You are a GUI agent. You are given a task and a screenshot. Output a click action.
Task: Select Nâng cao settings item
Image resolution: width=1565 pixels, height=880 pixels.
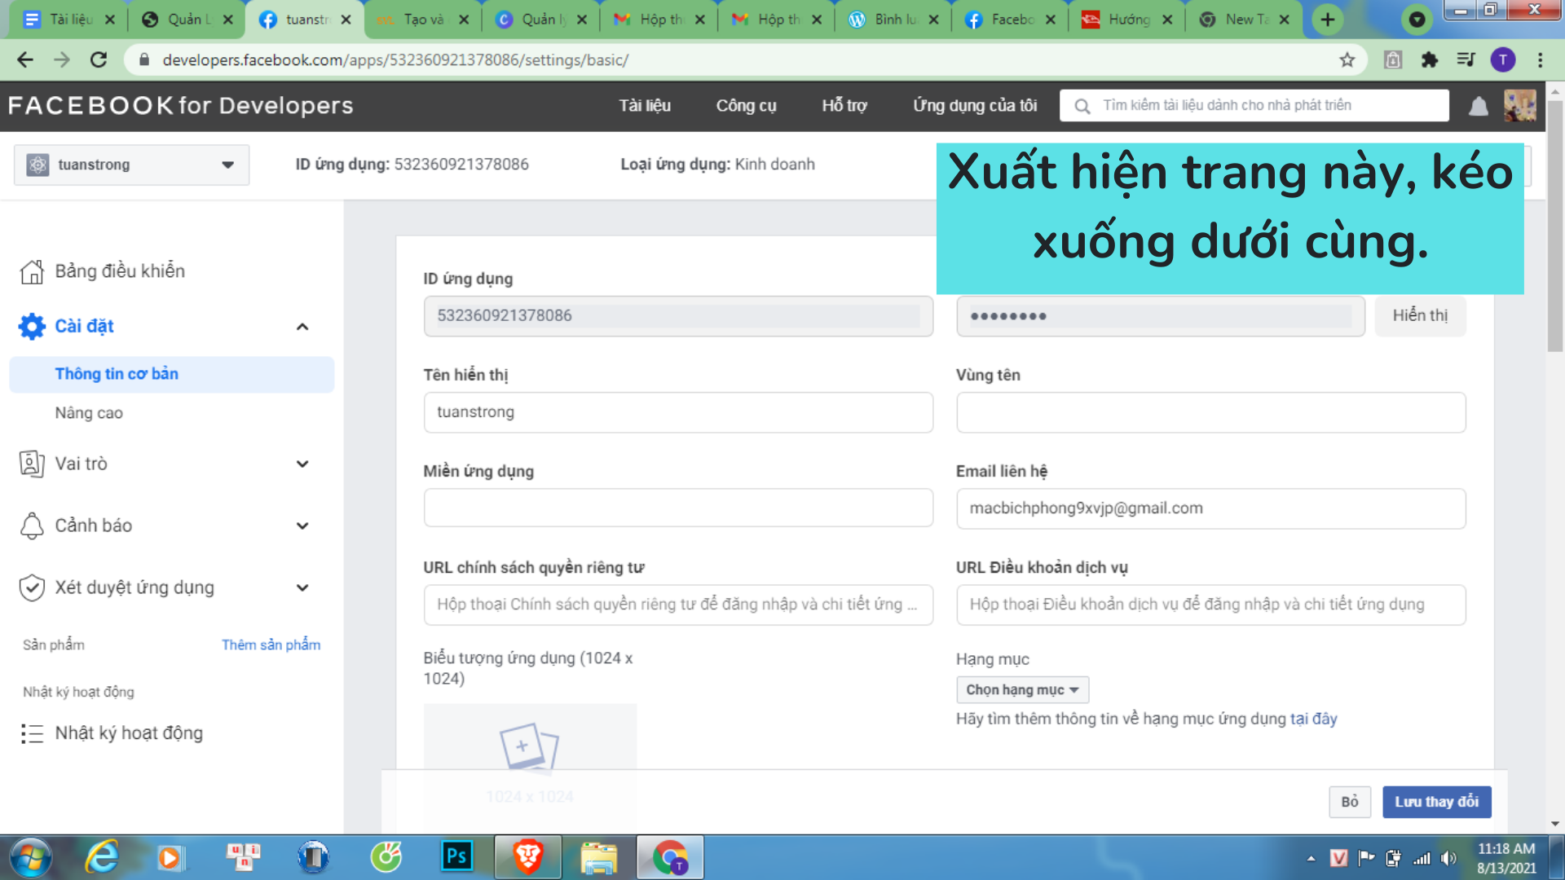pos(89,413)
